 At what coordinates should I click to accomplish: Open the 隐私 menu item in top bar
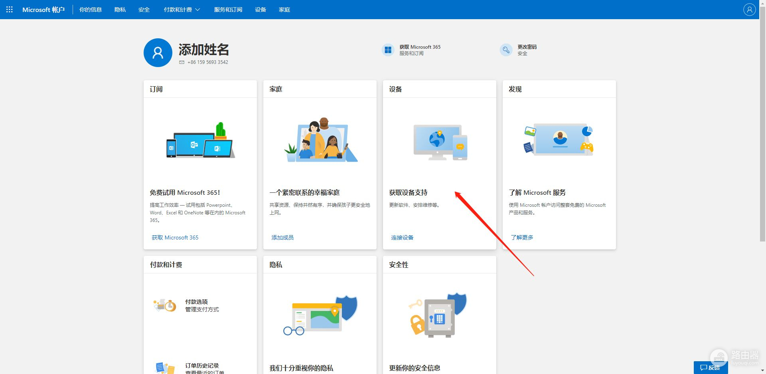pos(120,10)
